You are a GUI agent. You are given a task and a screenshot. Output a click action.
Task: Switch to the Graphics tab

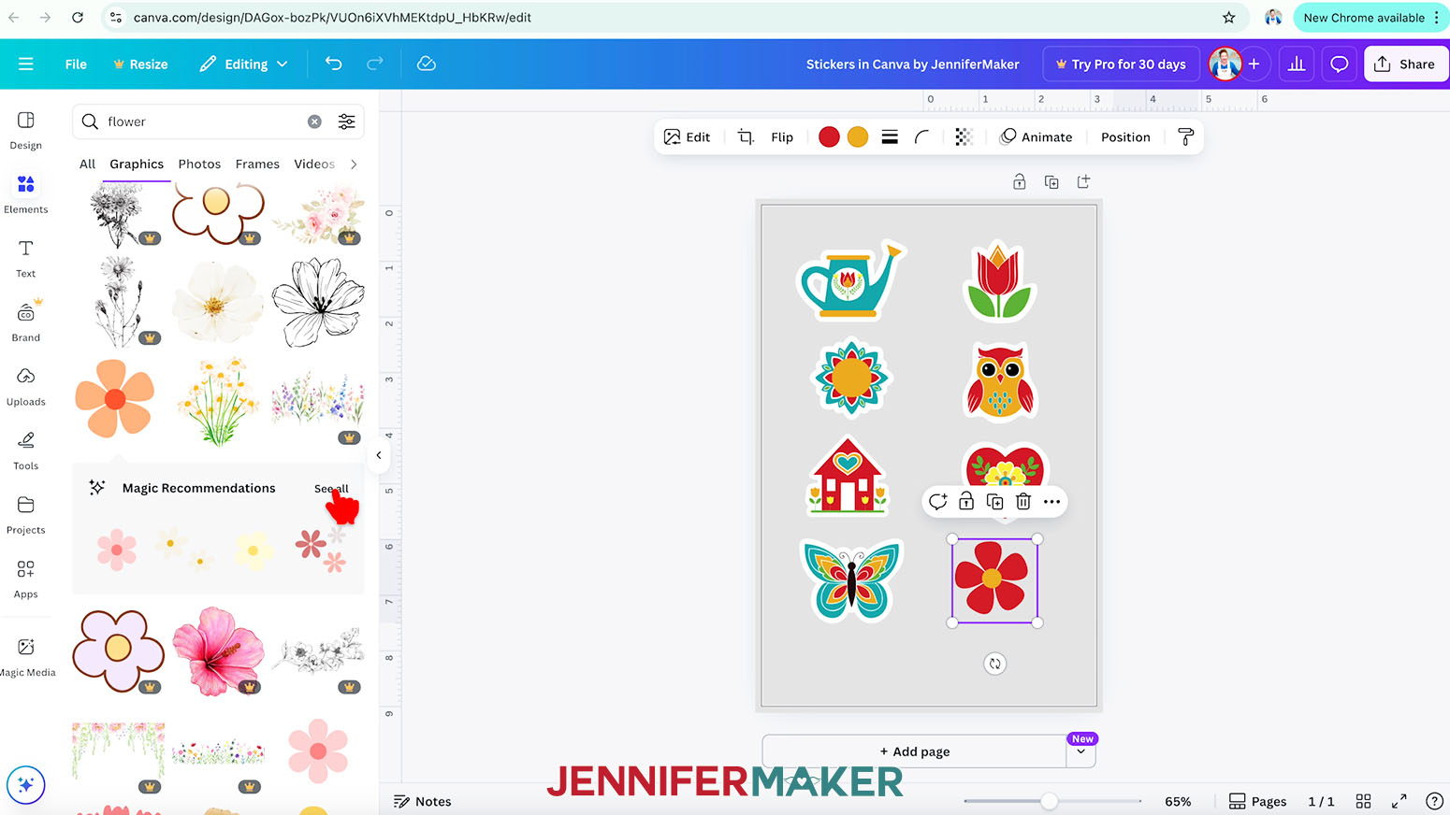137,164
